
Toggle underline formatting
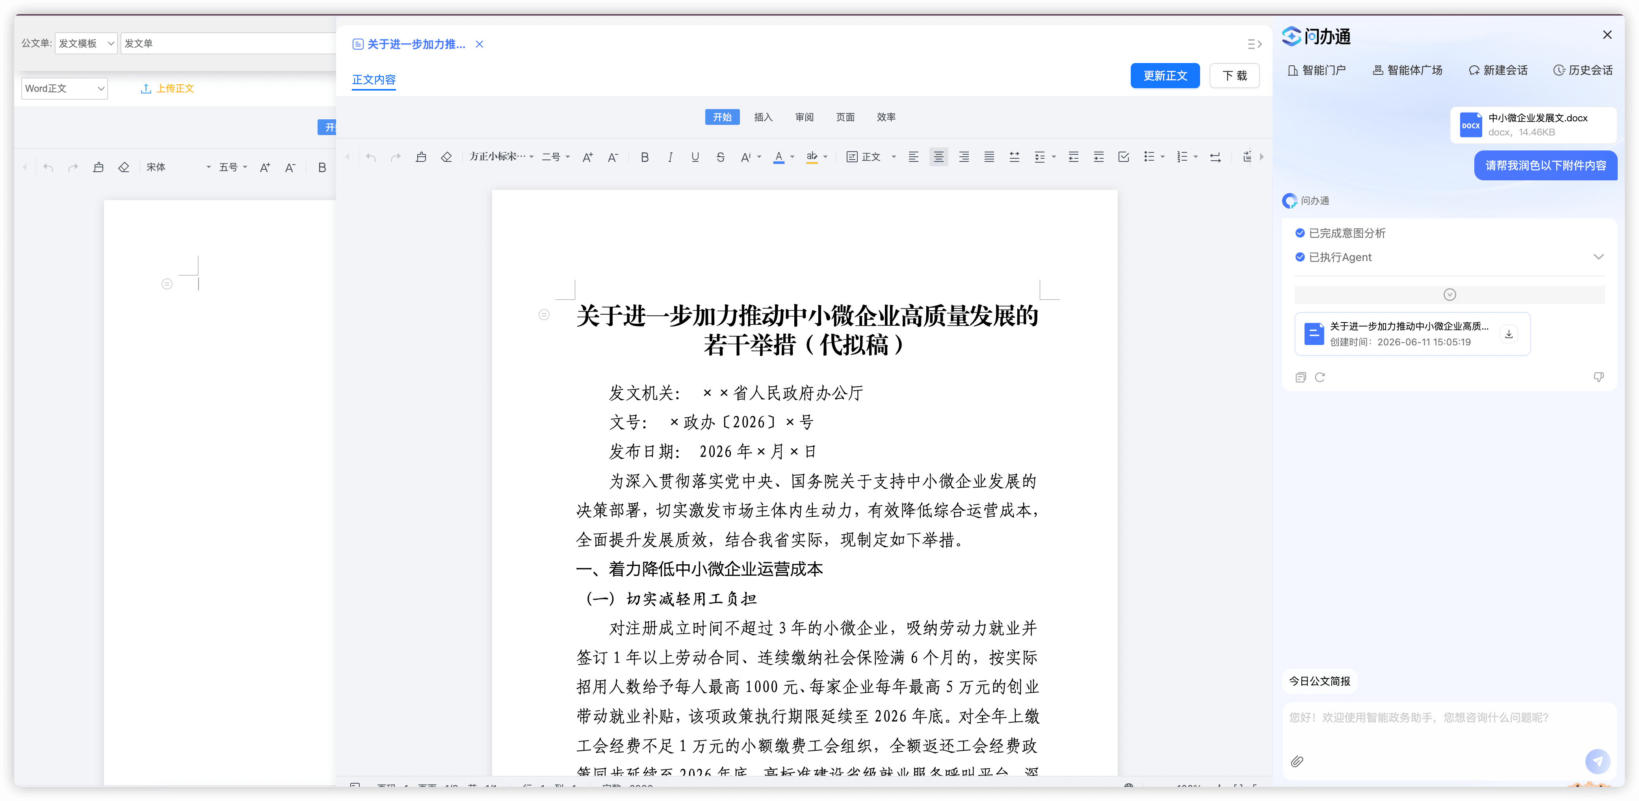(695, 157)
